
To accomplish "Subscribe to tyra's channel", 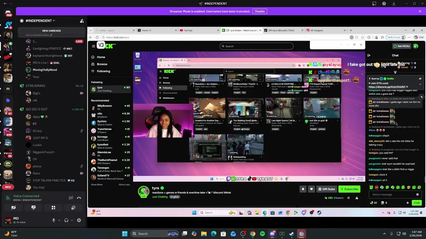I will [x=349, y=189].
